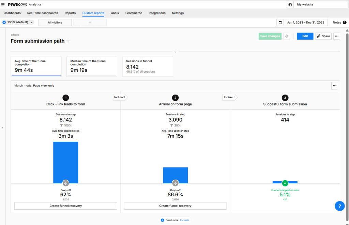The image size is (349, 225).
Task: Open the hamburger main menu
Action: click(x=3, y=4)
